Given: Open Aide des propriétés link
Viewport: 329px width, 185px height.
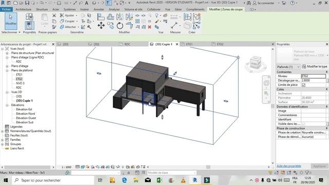Looking at the screenshot, I should (x=289, y=166).
